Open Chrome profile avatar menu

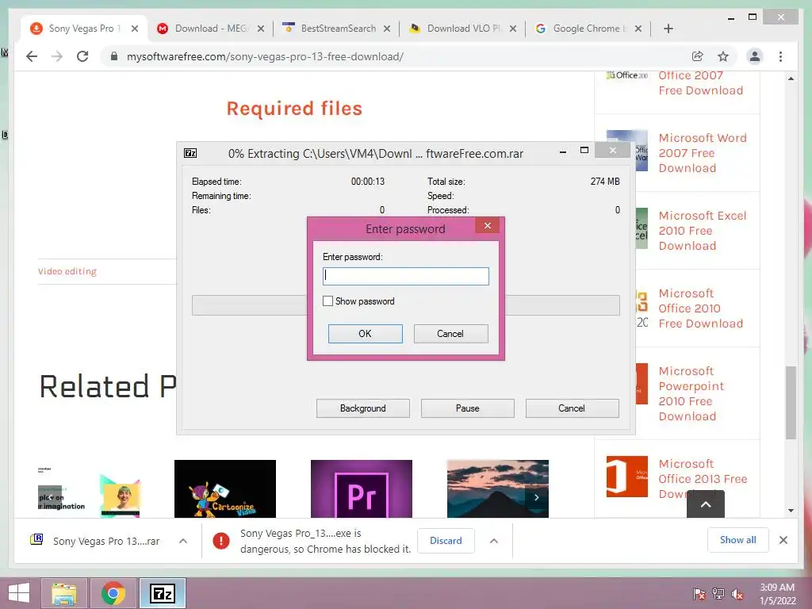[x=755, y=56]
